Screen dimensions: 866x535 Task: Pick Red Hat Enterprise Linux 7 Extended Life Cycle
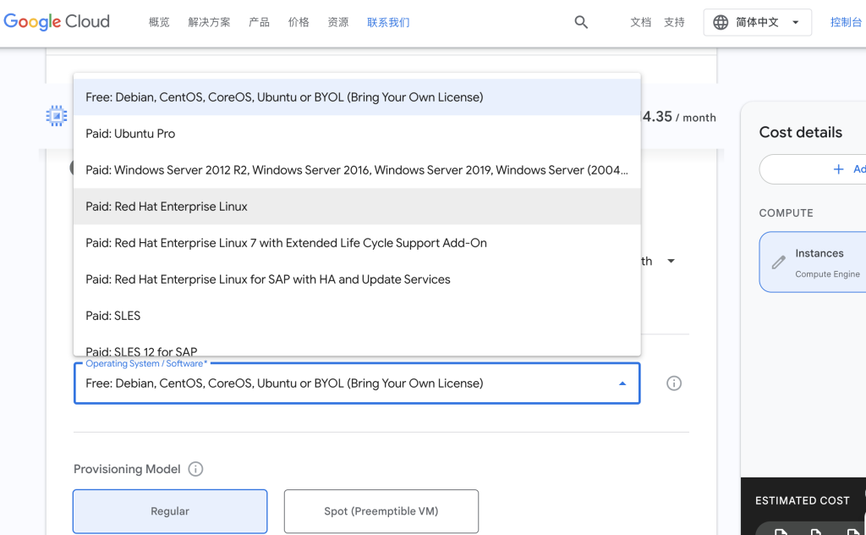[x=358, y=243]
